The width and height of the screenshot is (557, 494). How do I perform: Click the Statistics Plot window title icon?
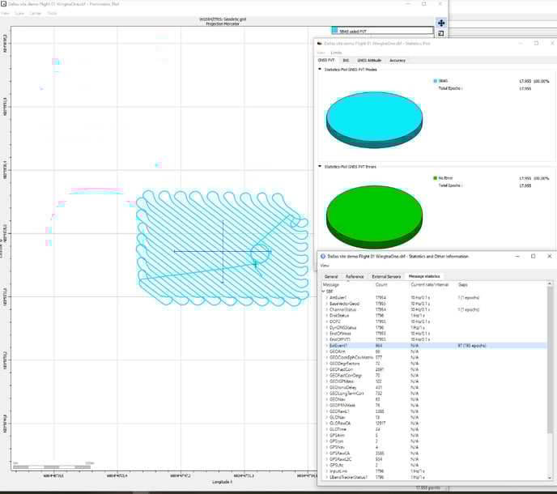(322, 43)
